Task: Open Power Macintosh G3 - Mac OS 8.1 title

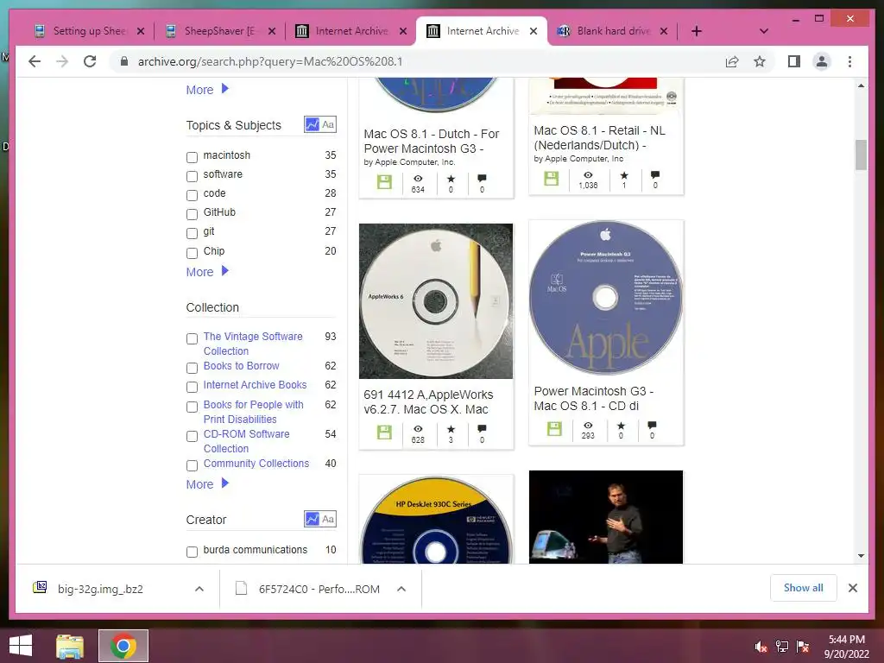Action: pos(594,399)
